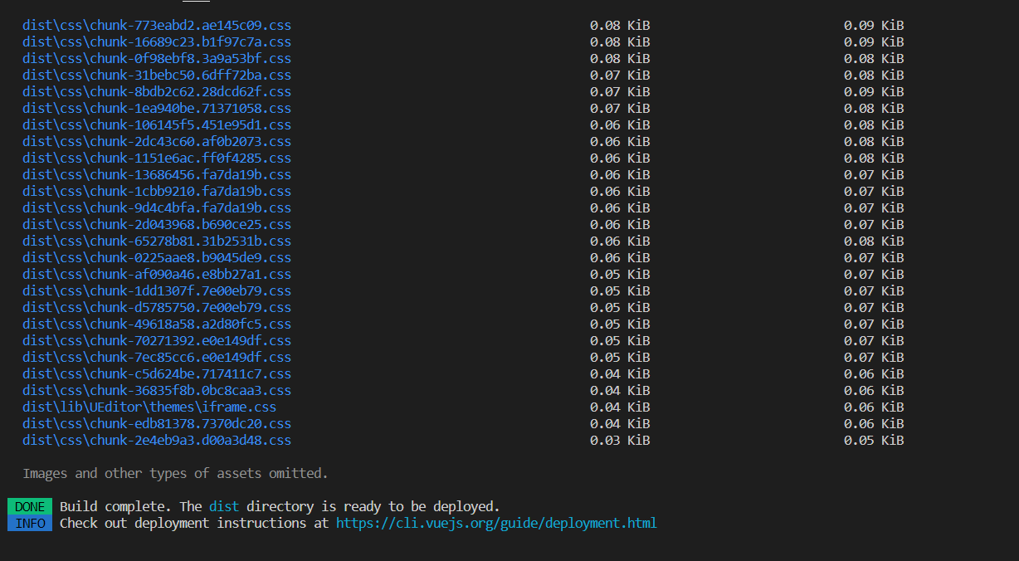Click the chunk-31bebc50.6dff72ba.css file link
1019x561 pixels.
[x=157, y=76]
